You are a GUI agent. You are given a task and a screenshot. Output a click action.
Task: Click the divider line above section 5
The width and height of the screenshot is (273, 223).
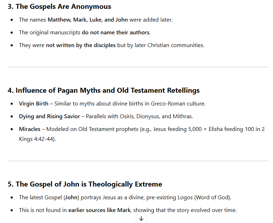coord(138,161)
